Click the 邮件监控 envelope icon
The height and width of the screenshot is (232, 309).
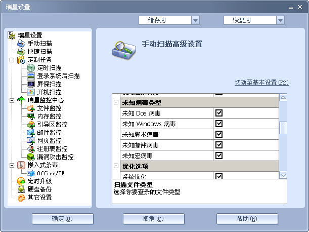tap(31, 133)
